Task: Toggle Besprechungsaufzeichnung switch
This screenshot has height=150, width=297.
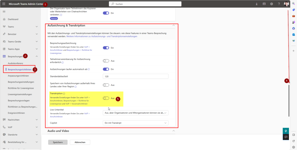Action: pos(106,48)
